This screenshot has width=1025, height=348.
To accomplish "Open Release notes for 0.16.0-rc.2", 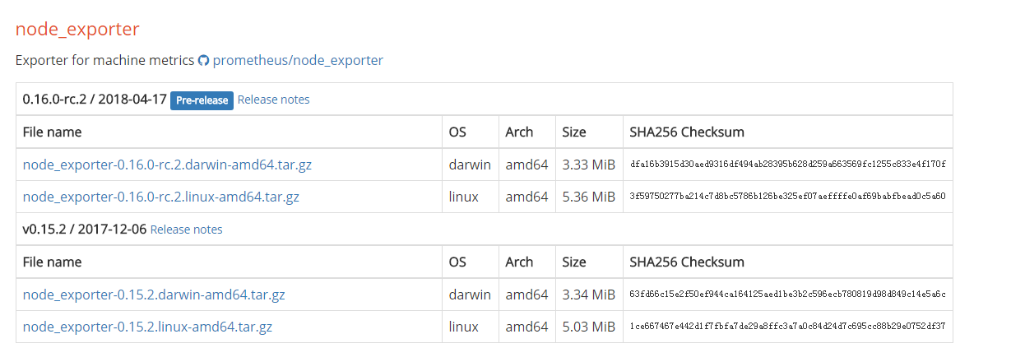I will coord(274,100).
